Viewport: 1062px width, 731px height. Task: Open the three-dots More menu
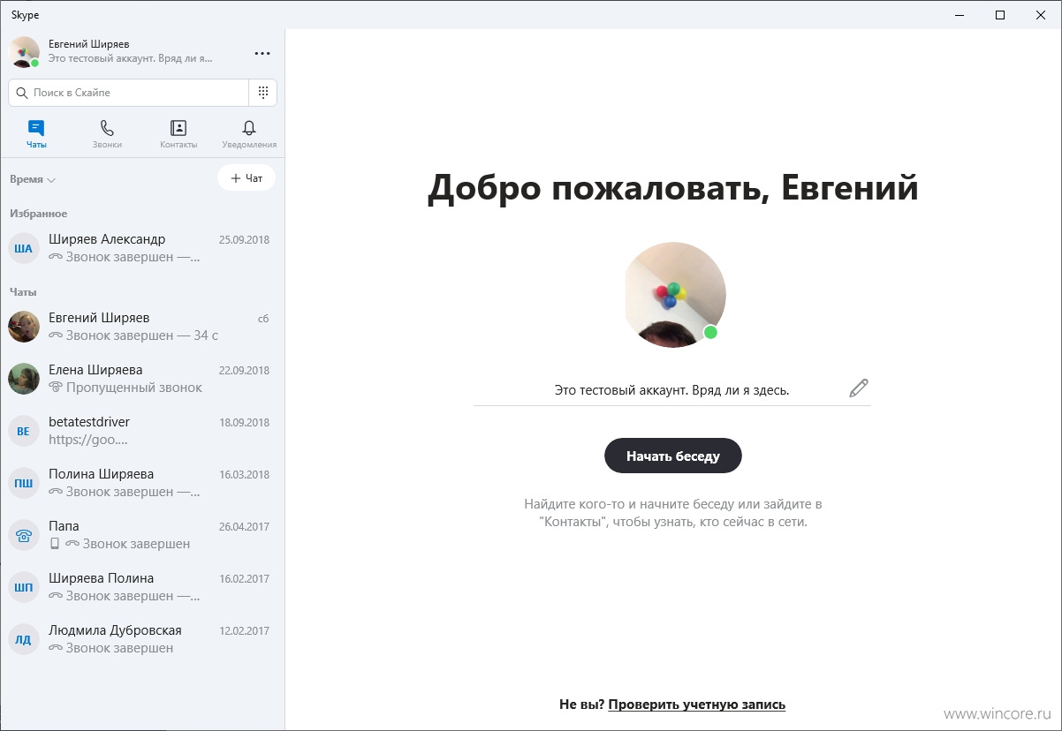coord(262,54)
